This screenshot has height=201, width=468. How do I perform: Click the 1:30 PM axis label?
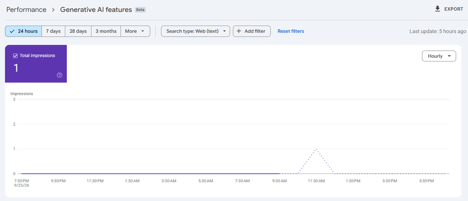coord(353,181)
